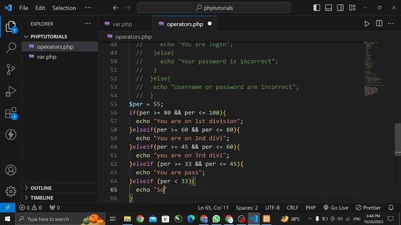Open Windows Action Center notifications
Viewport: 401px width, 225px height.
390,219
